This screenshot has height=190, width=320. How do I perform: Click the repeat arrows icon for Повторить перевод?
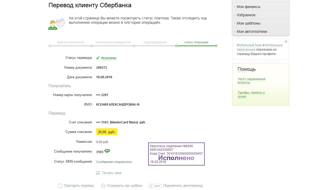point(60,186)
